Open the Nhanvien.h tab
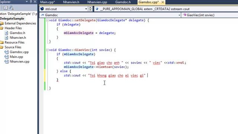 [71, 2]
